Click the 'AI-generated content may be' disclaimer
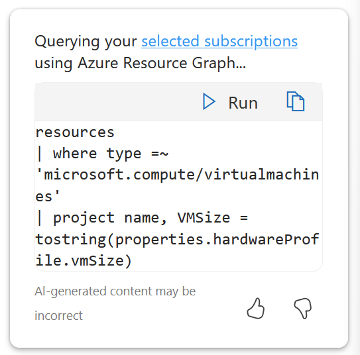The height and width of the screenshot is (355, 360). [x=115, y=291]
